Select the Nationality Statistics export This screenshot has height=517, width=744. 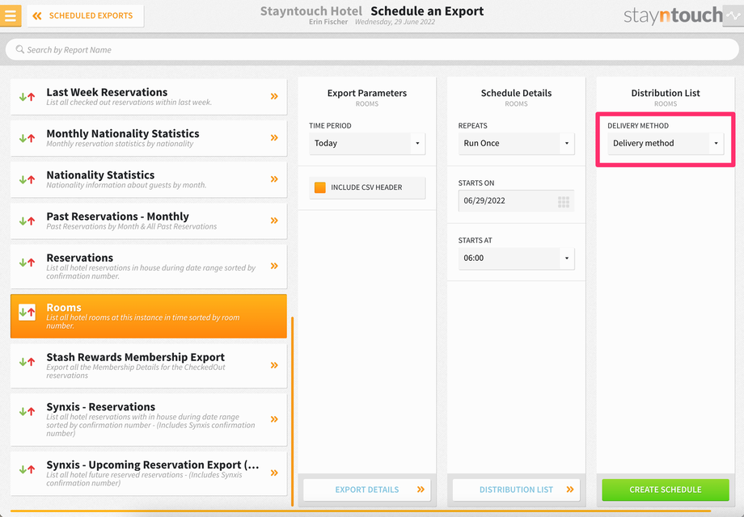tap(149, 179)
